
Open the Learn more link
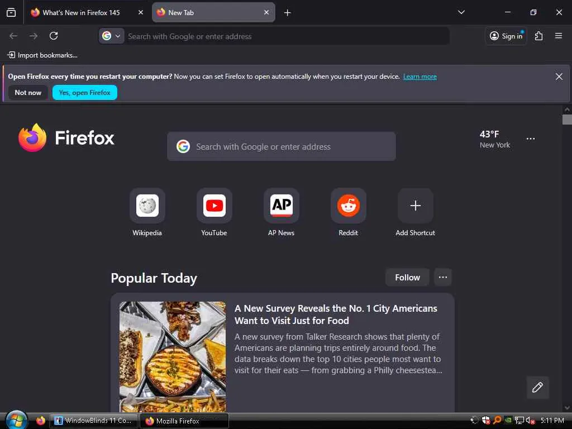(420, 77)
